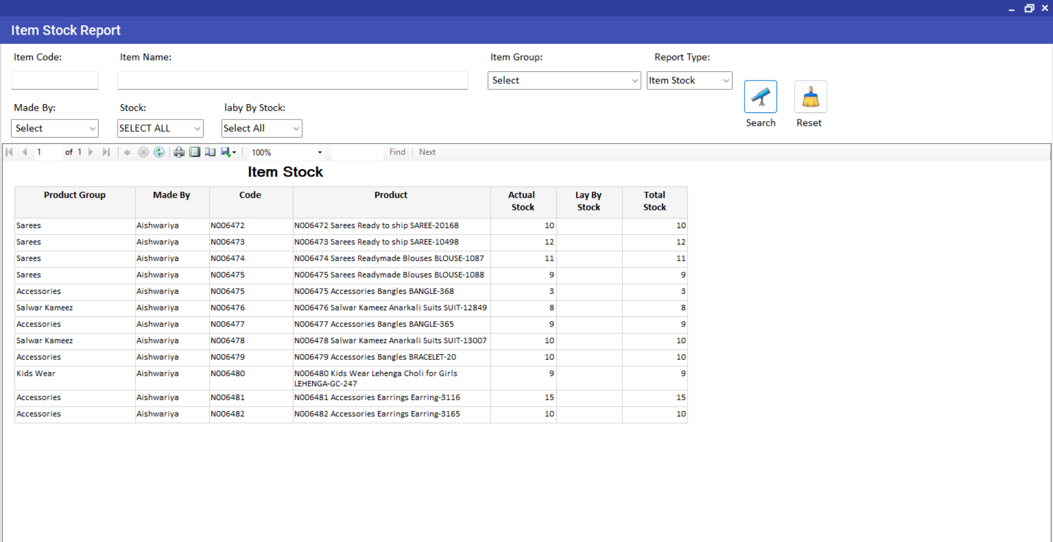
Task: Click the Item Stock report title
Action: point(285,172)
